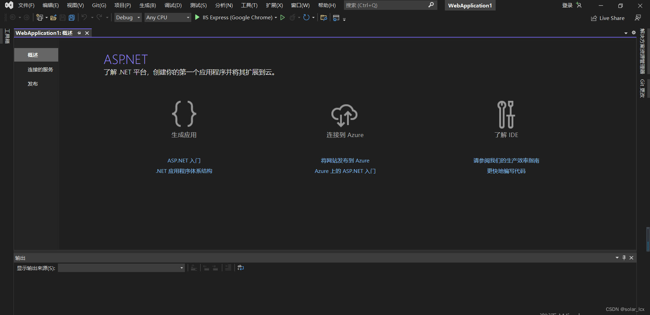The height and width of the screenshot is (315, 650).
Task: Open the search box magnifier icon
Action: (431, 5)
